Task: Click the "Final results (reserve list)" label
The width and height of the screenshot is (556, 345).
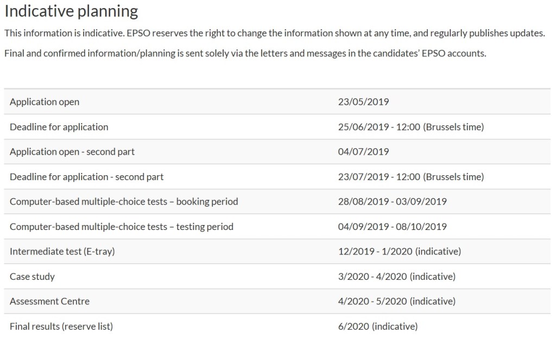Action: (61, 327)
